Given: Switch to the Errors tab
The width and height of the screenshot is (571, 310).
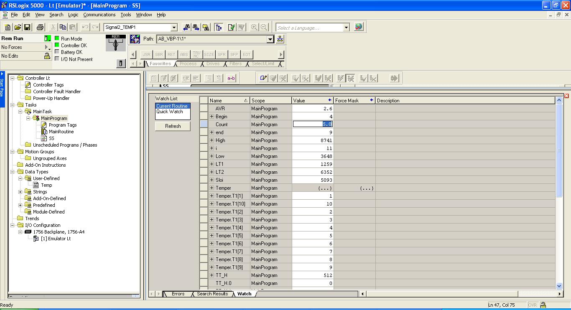Looking at the screenshot, I should pos(178,294).
